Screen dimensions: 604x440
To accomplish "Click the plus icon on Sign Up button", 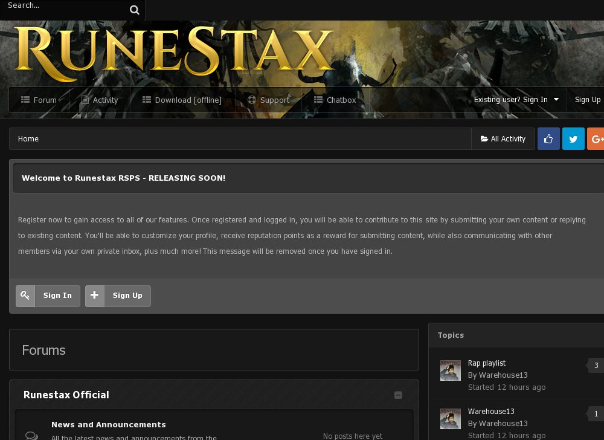I will pyautogui.click(x=95, y=296).
